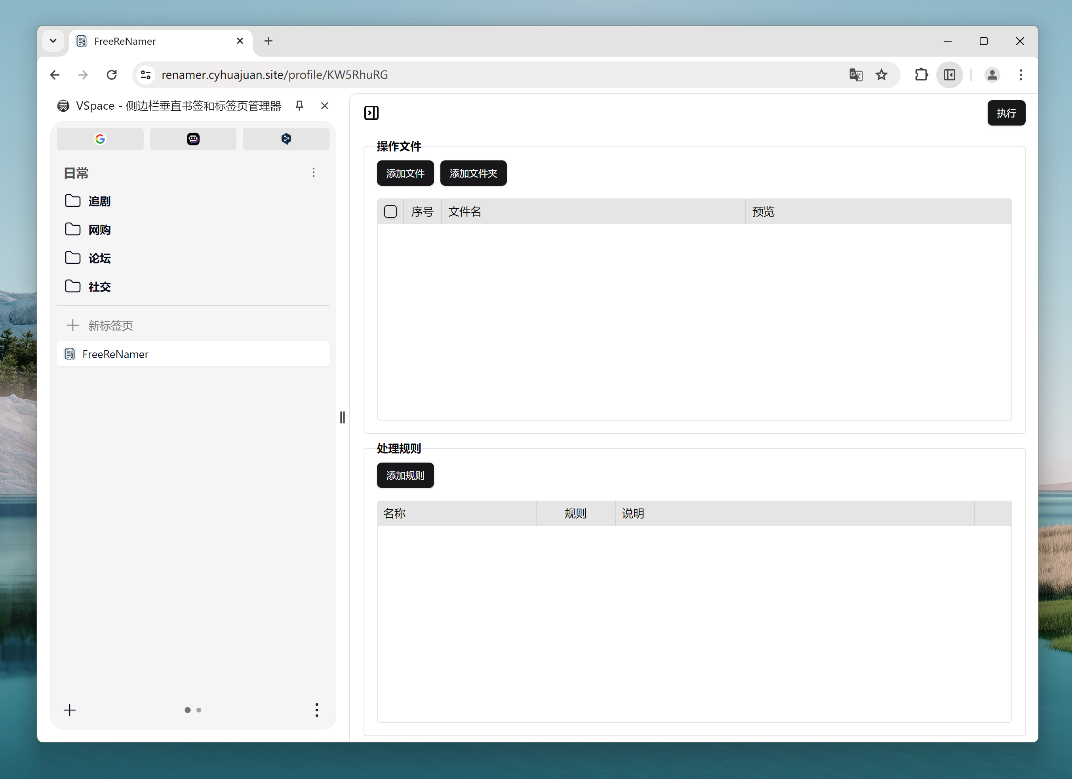Click the side panel resize handle
The width and height of the screenshot is (1072, 779).
343,417
